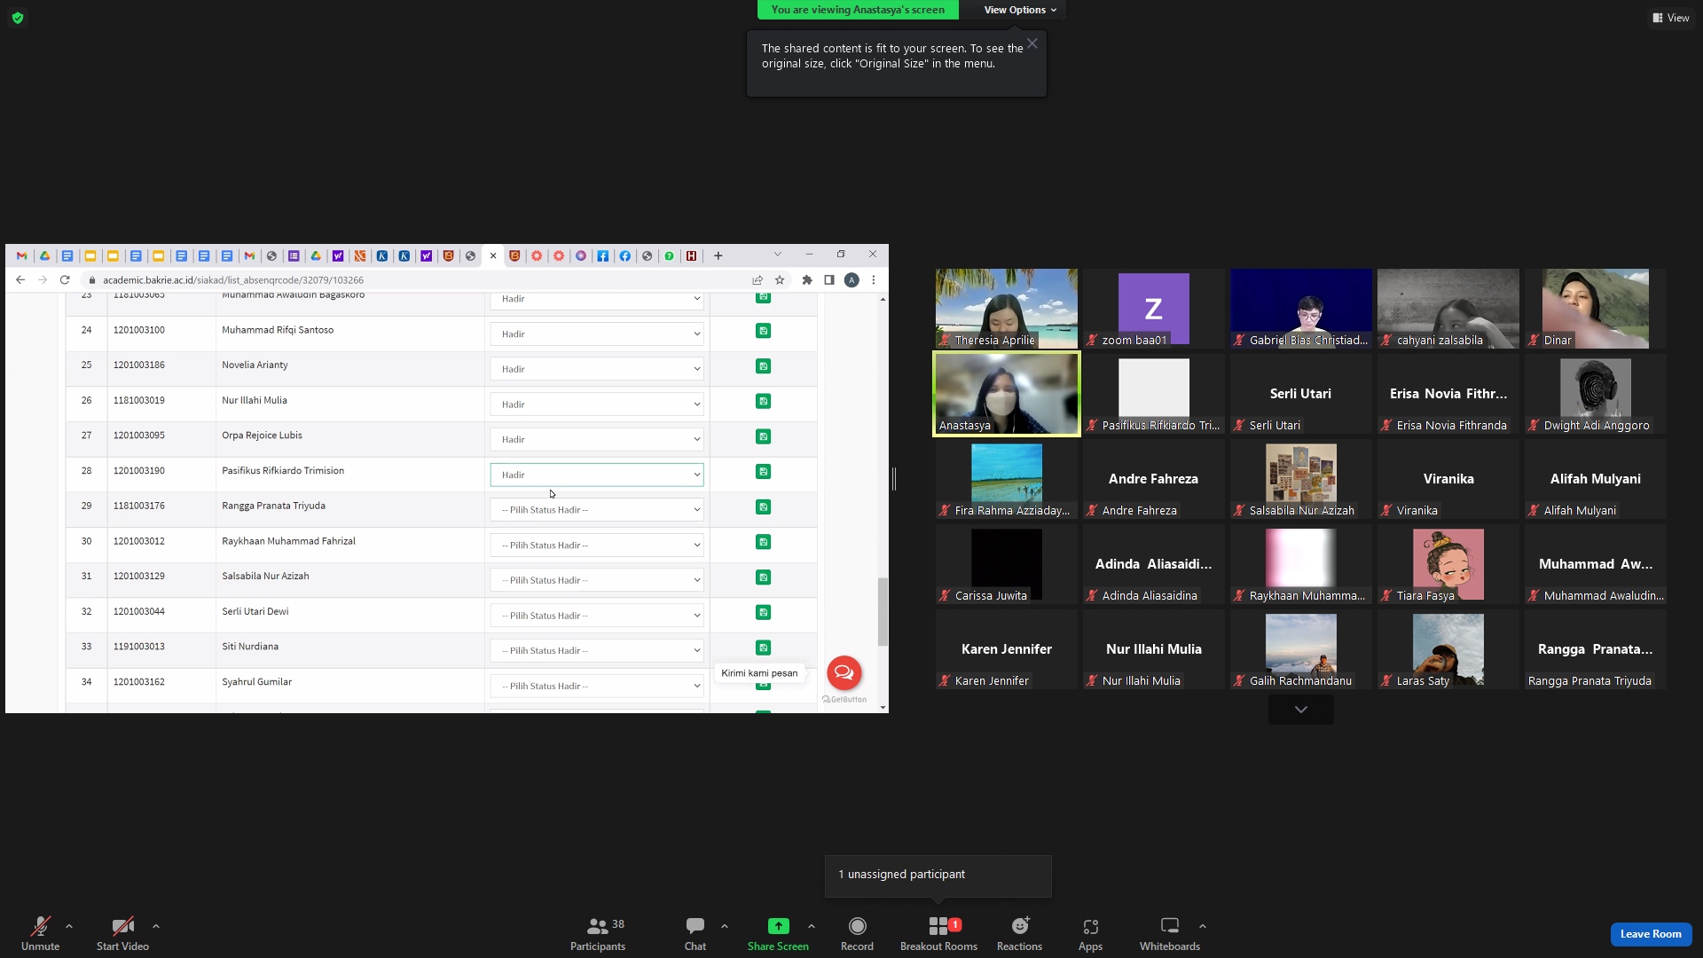Open status dropdown for Nur Illahi Mulia
This screenshot has width=1703, height=958.
coord(597,404)
